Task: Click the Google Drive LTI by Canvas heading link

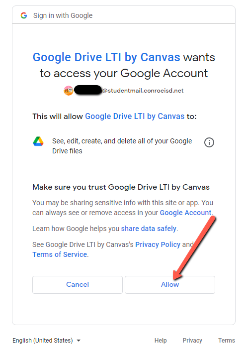Action: [106, 57]
